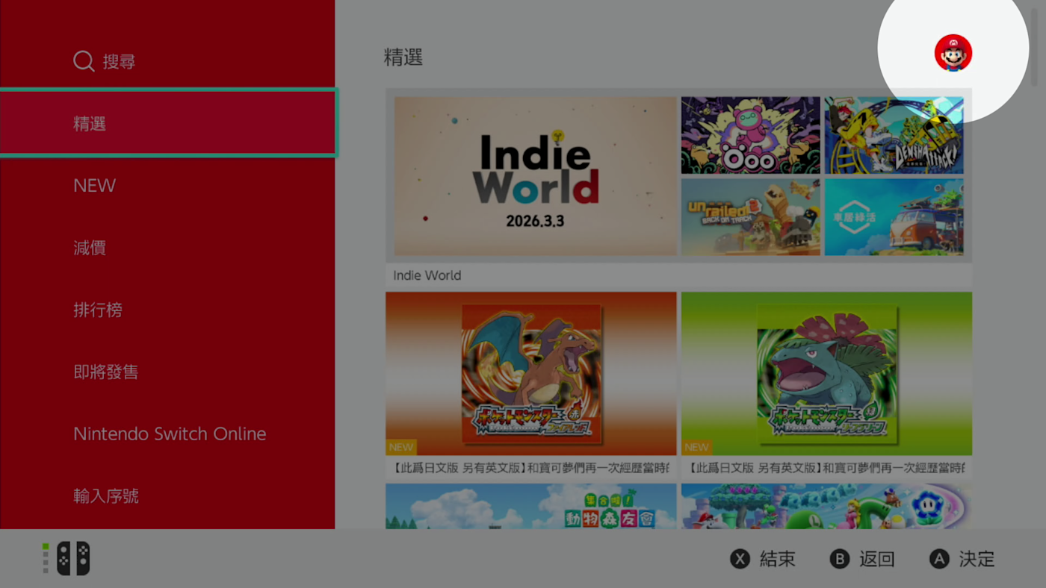This screenshot has width=1046, height=588.
Task: Open the Nintendo Switch Online page
Action: tap(170, 434)
